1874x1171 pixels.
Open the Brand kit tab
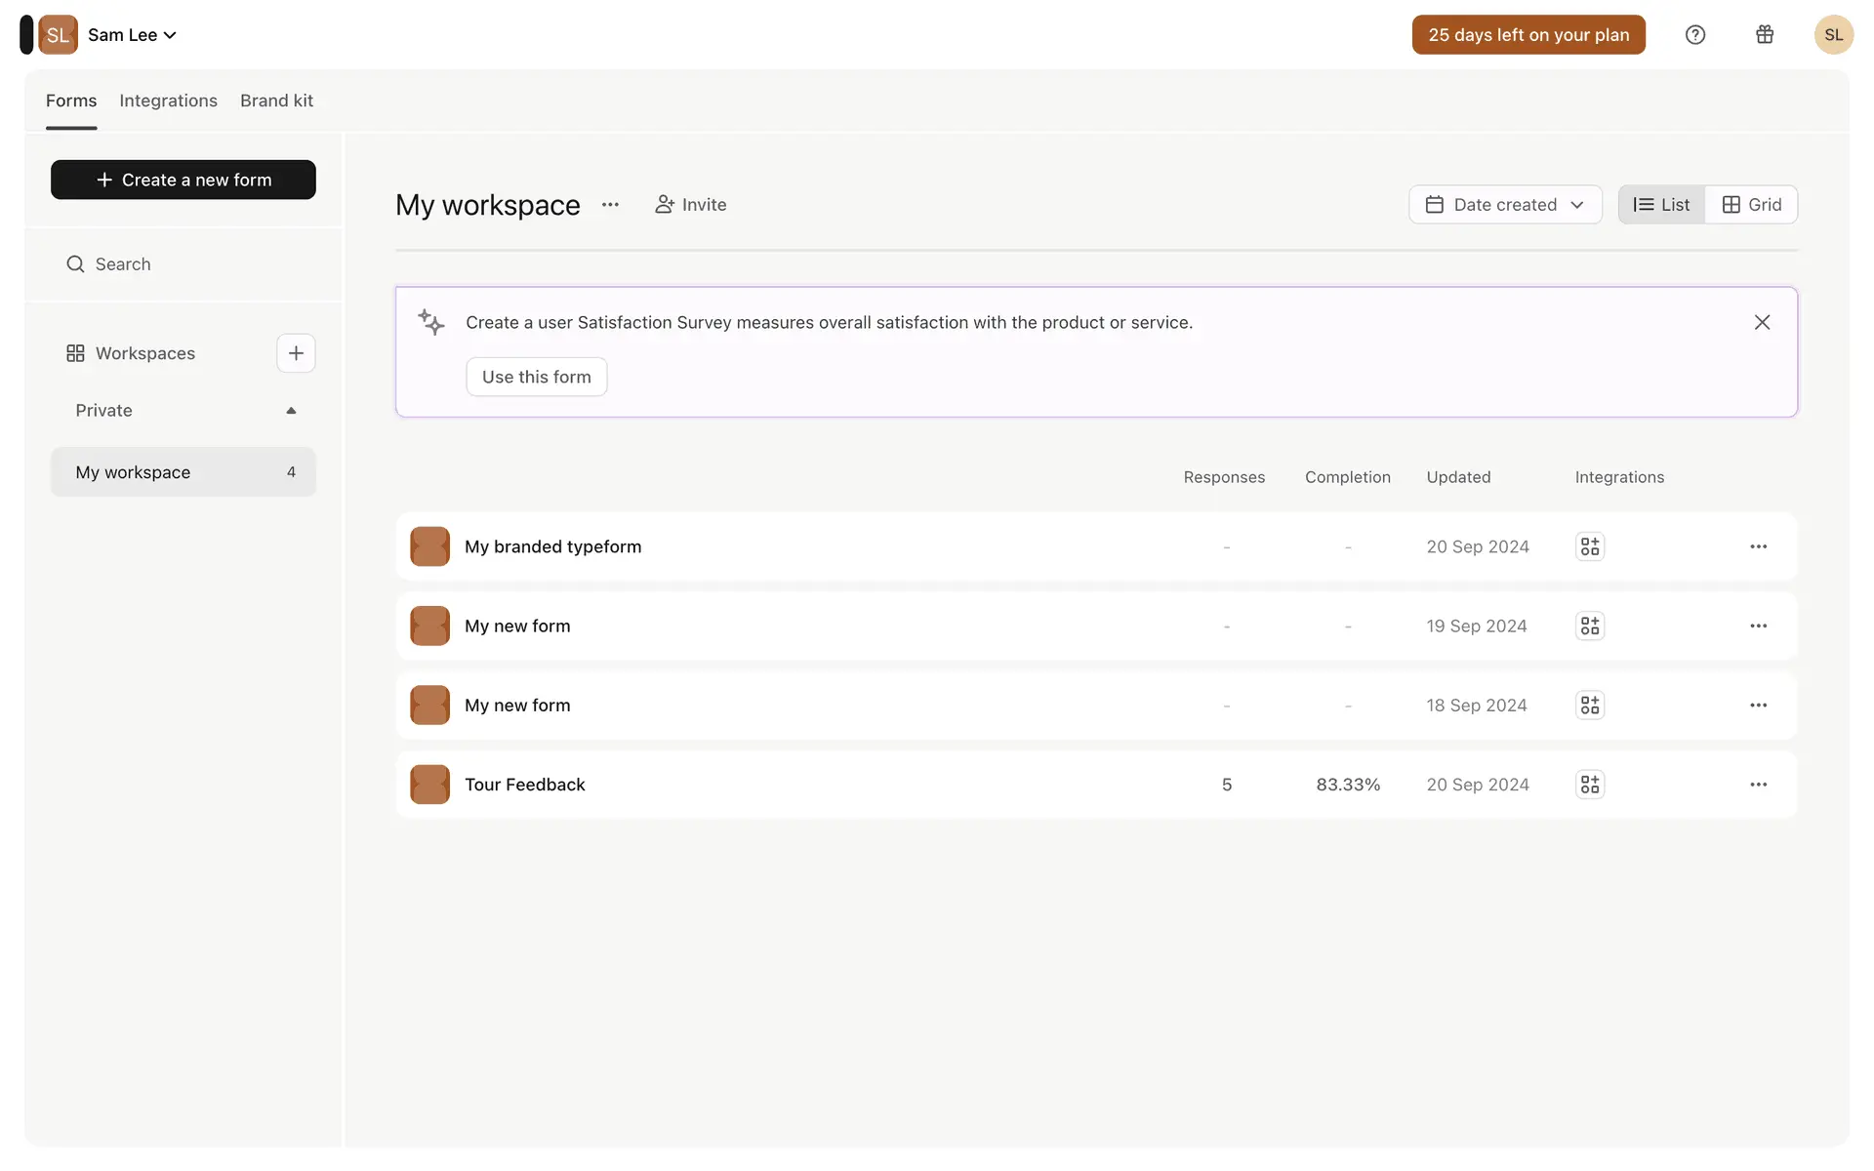pos(276,101)
